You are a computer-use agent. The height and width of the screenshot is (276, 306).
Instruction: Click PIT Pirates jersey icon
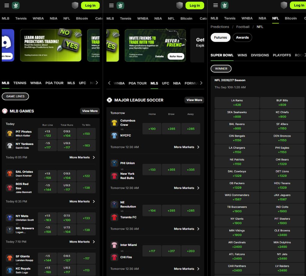tap(10, 134)
